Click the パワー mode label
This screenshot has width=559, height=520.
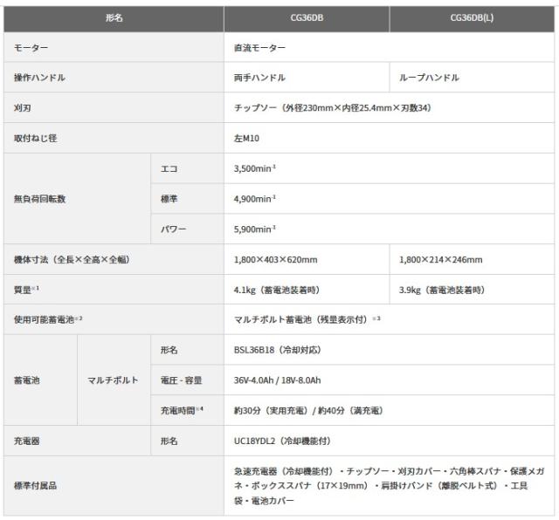coord(173,229)
